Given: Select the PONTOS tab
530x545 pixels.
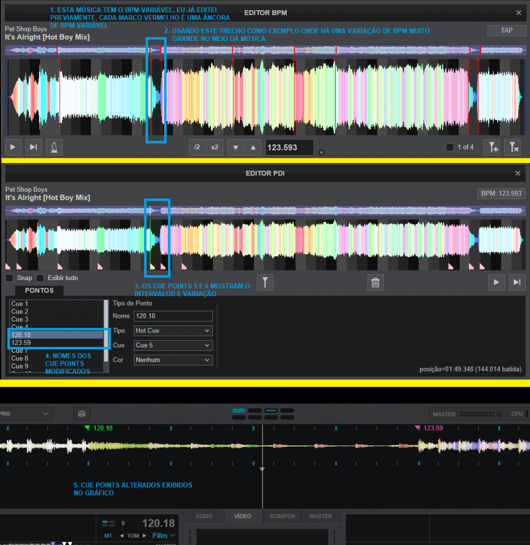Looking at the screenshot, I should (x=39, y=291).
